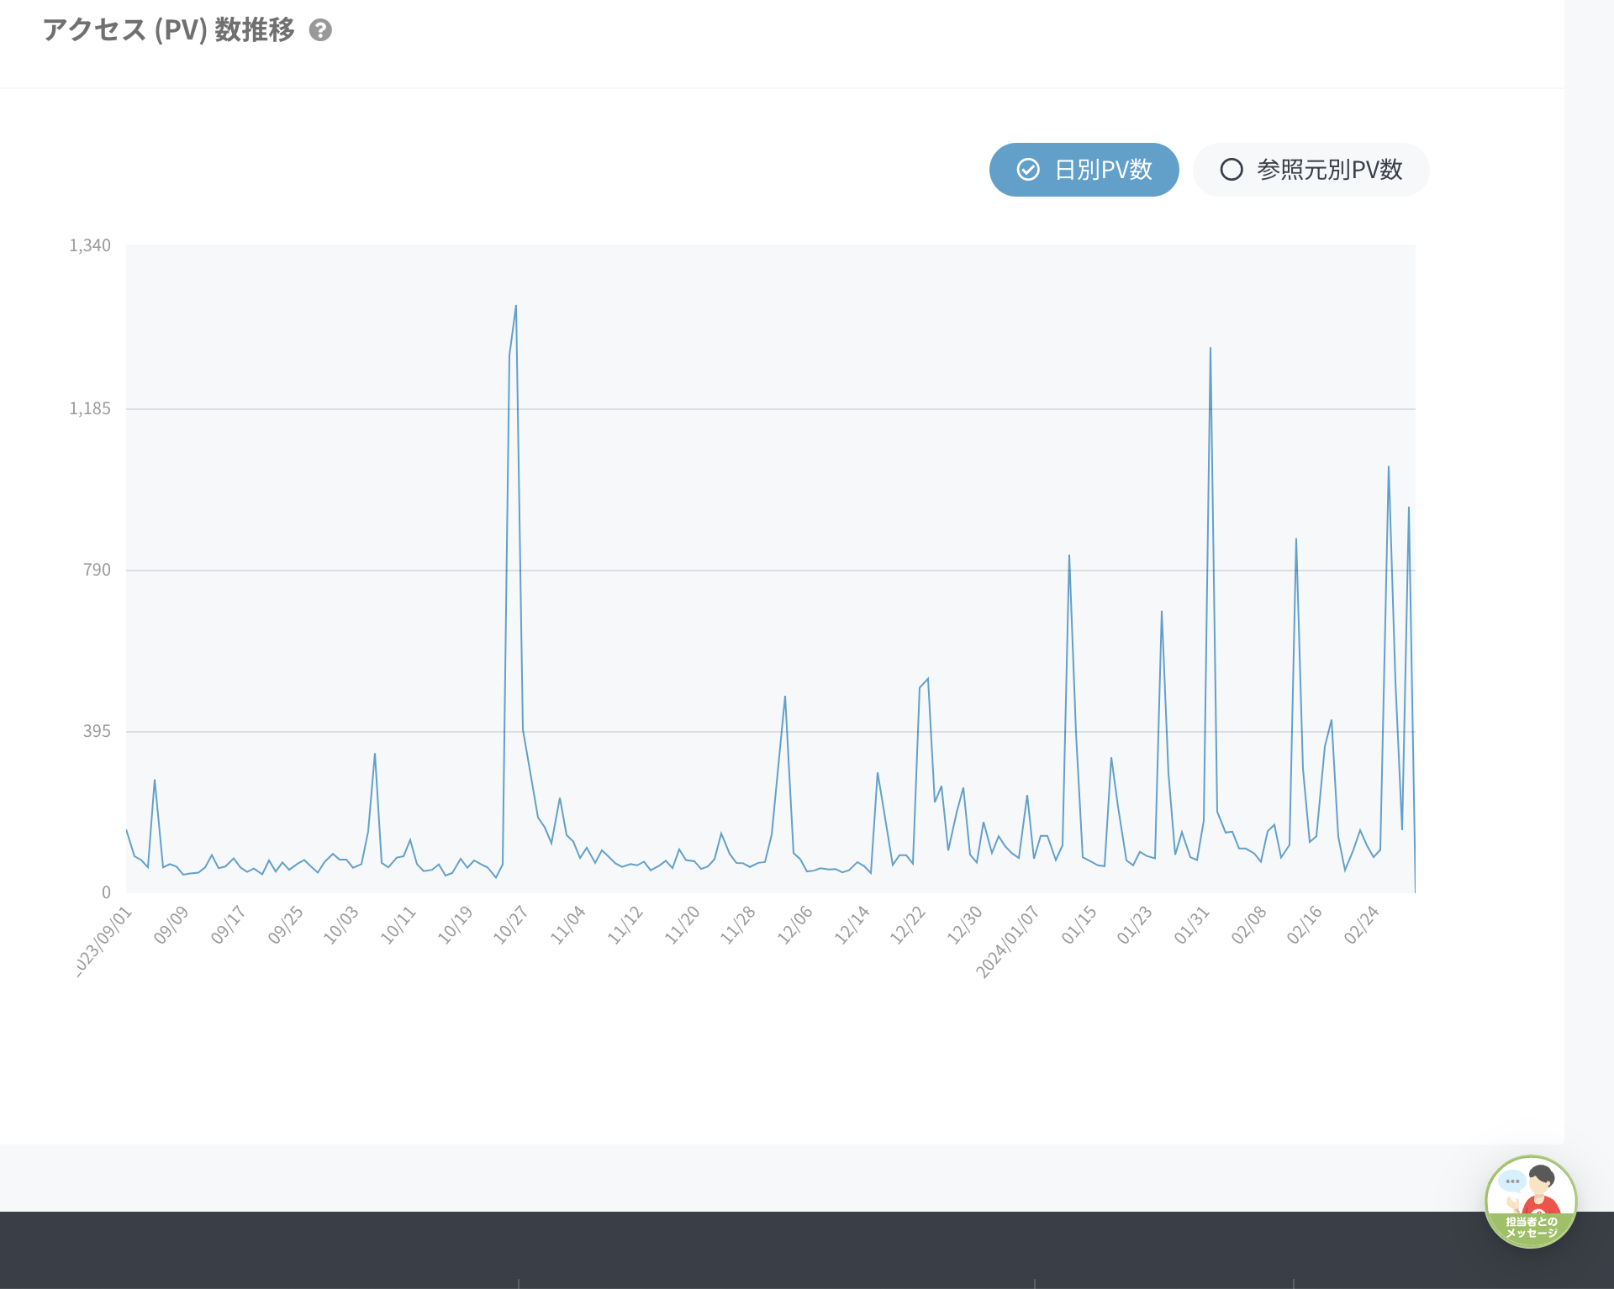Click the 02/24 x-axis date label

1362,924
